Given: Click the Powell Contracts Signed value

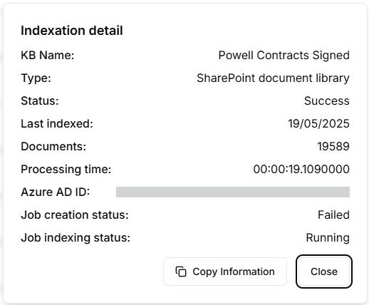Looking at the screenshot, I should [x=284, y=55].
